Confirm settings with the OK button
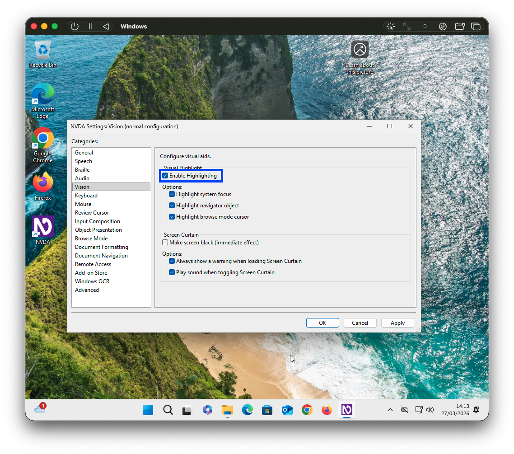 [x=322, y=323]
